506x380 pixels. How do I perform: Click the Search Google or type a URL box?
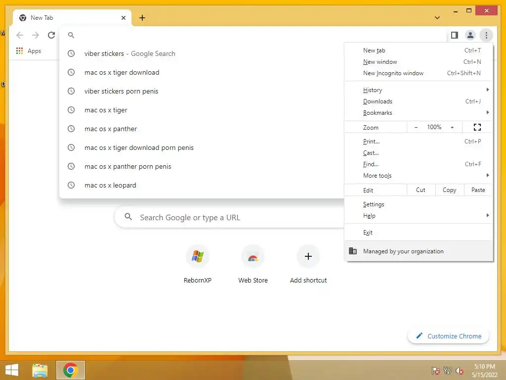[229, 218]
